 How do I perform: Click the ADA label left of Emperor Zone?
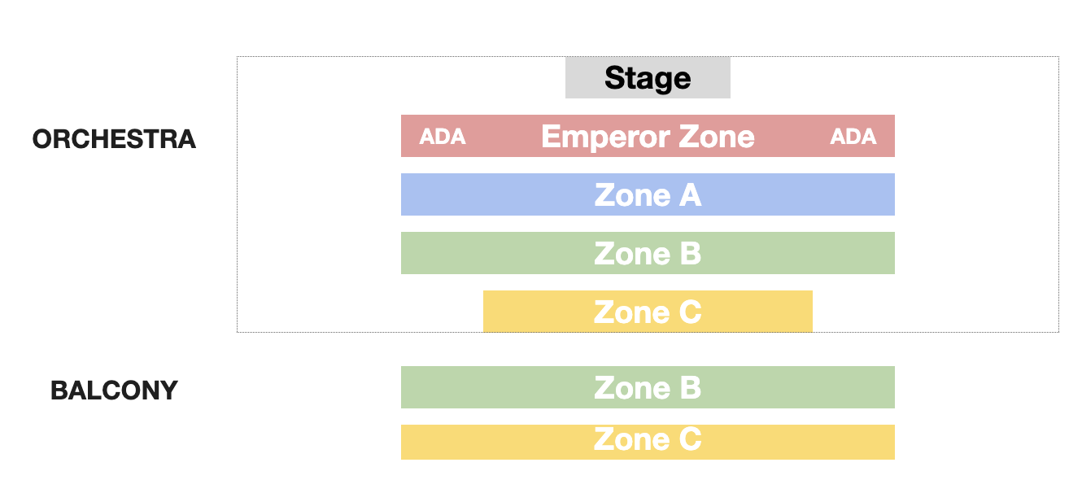coord(443,137)
